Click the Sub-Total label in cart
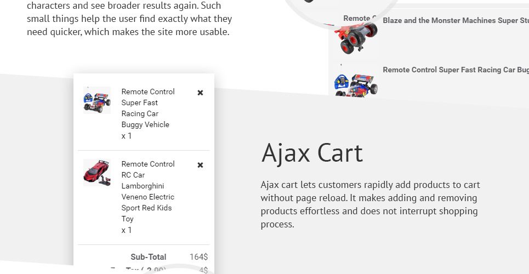This screenshot has width=529, height=274. [148, 257]
